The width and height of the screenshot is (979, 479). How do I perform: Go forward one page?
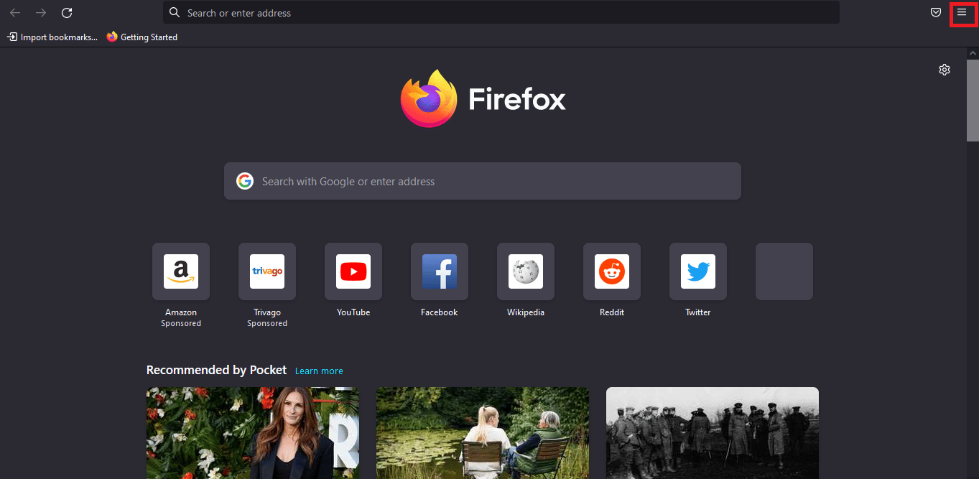click(41, 13)
